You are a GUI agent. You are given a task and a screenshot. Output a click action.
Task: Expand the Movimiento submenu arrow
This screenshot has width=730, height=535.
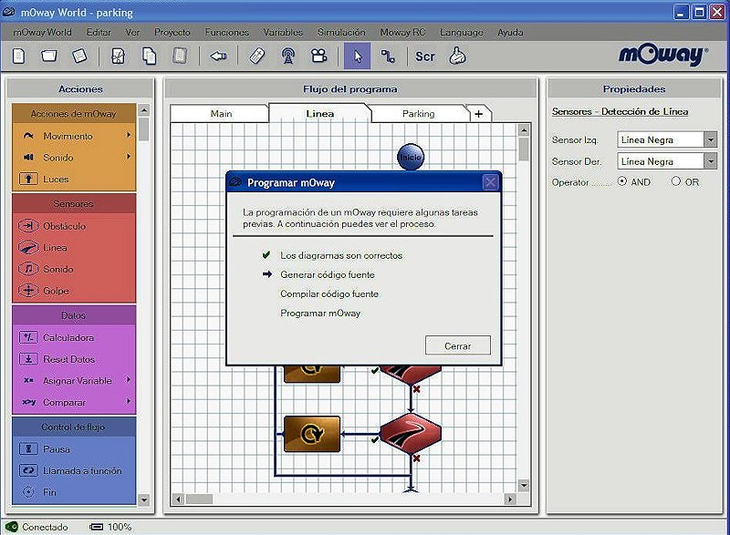[129, 136]
